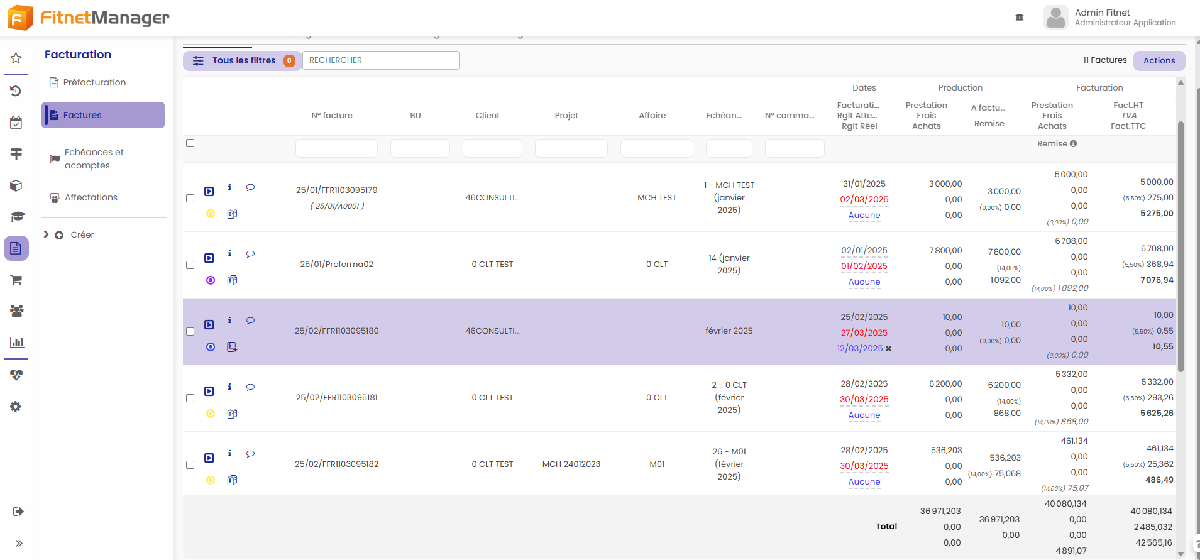Check the box for invoice 25/01/FFR1103095179
This screenshot has height=560, width=1200.
(190, 199)
